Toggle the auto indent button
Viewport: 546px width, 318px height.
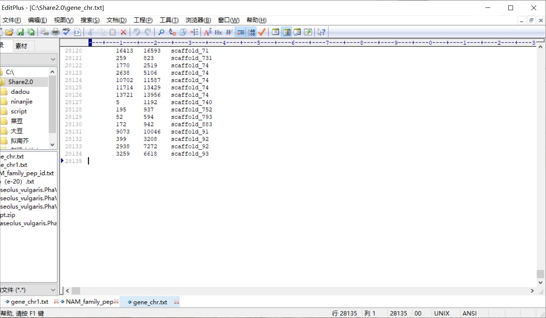240,32
